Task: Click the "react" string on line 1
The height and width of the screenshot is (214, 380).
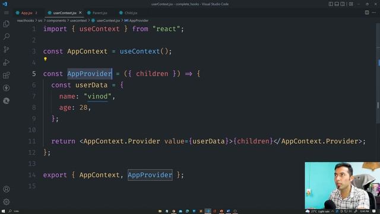Action: point(166,29)
